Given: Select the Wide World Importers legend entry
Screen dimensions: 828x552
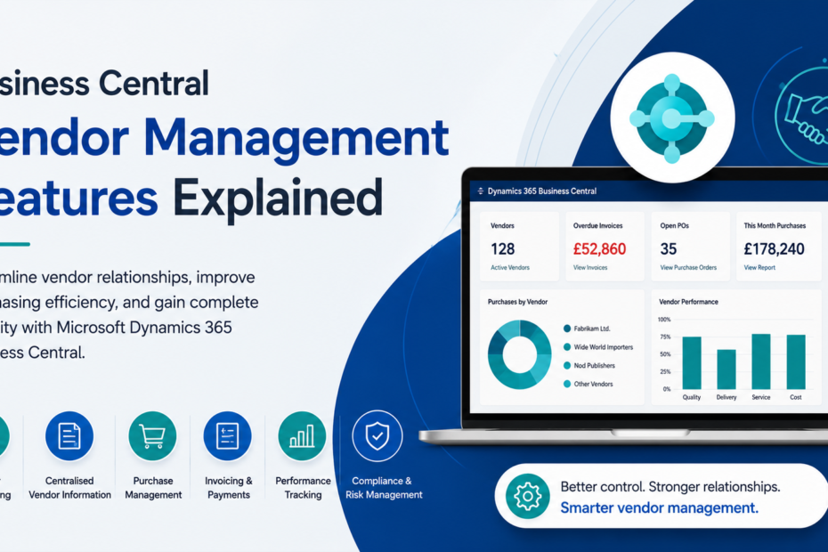Looking at the screenshot, I should 598,347.
